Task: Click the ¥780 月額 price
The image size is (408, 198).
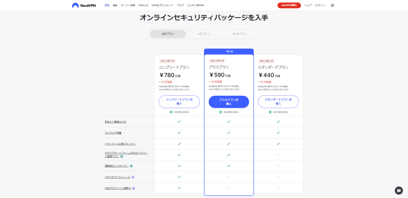Action: pyautogui.click(x=170, y=75)
